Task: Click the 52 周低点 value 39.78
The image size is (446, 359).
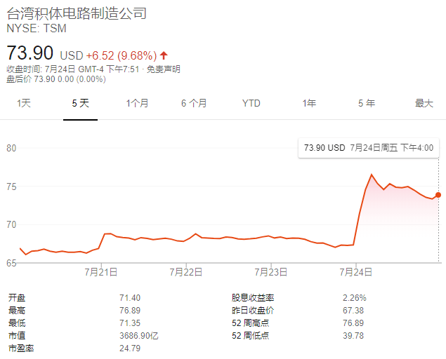Action: click(x=353, y=336)
